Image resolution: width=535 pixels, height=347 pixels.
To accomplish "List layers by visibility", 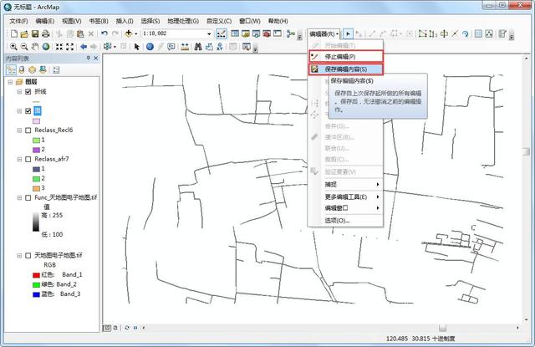I will coord(32,70).
